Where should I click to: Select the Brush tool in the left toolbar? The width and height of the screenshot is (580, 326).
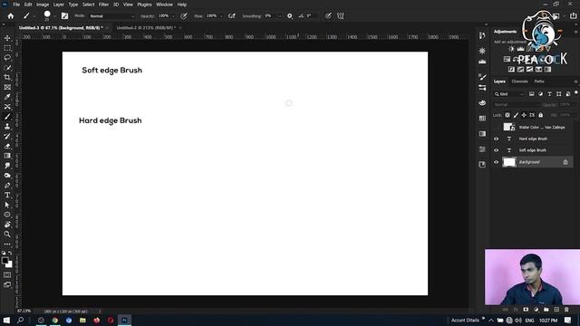point(7,117)
